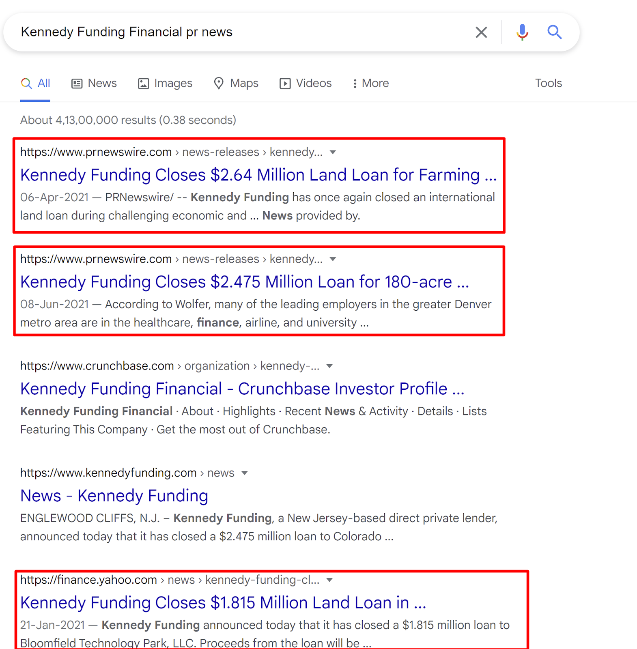Click the three-dot icon beside More
The height and width of the screenshot is (649, 637).
355,84
